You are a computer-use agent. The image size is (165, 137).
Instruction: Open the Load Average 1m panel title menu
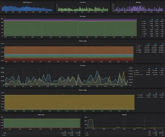(x=27, y=2)
